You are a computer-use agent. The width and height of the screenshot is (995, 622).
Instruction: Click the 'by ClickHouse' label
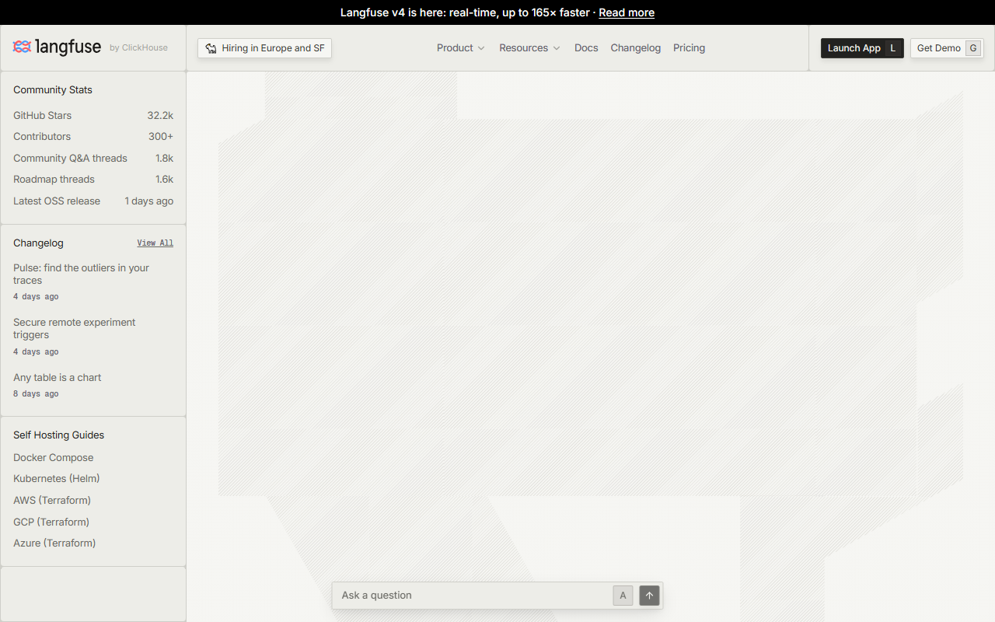138,48
